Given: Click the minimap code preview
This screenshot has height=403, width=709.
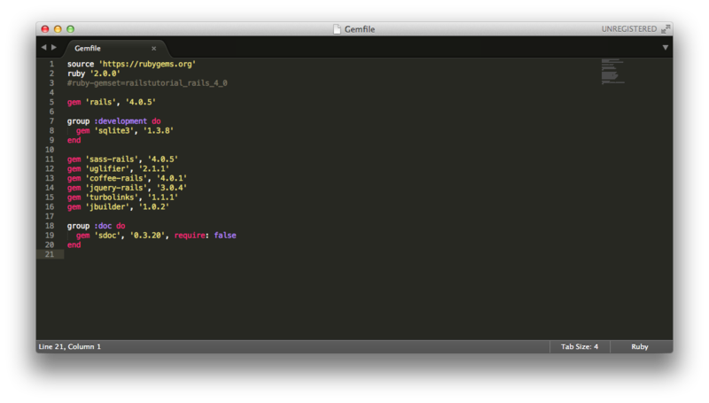Looking at the screenshot, I should click(x=612, y=72).
